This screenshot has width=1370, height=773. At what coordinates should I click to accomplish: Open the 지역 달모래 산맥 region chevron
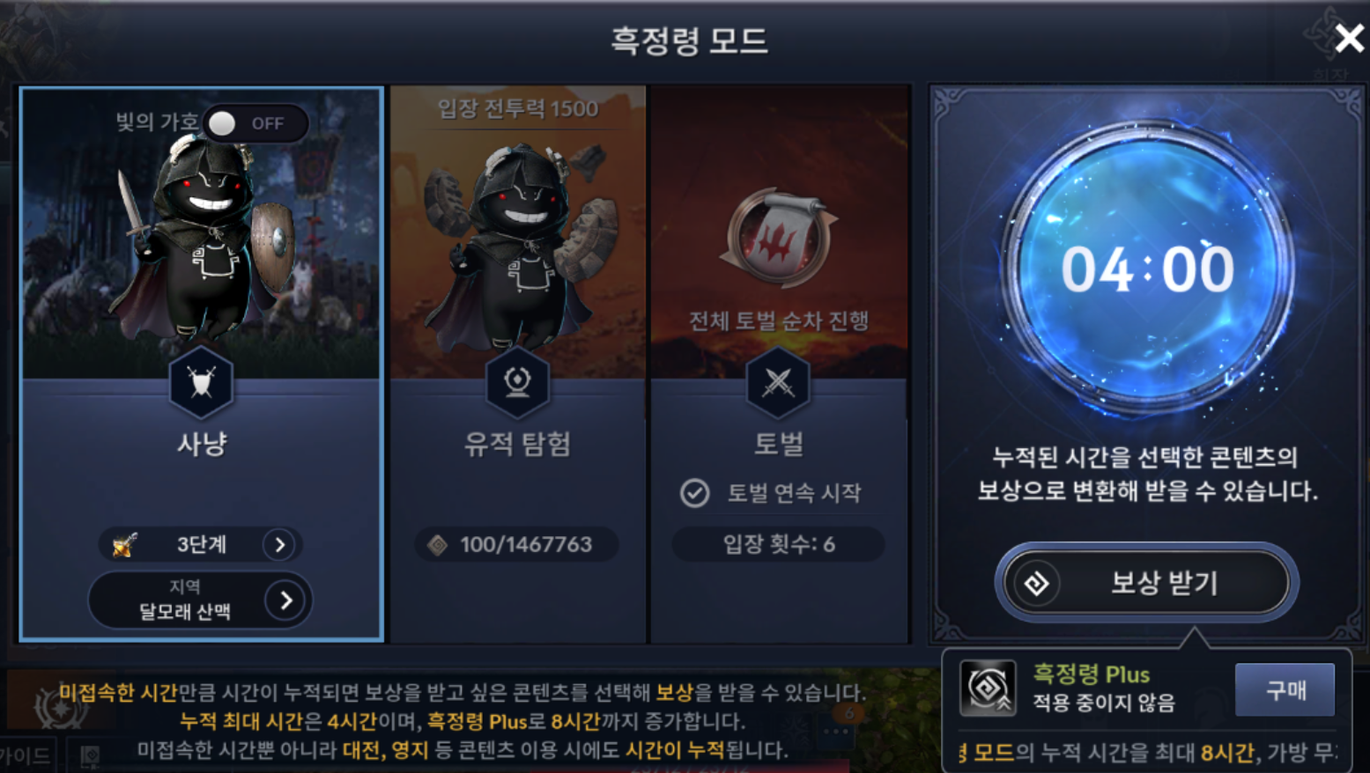285,600
